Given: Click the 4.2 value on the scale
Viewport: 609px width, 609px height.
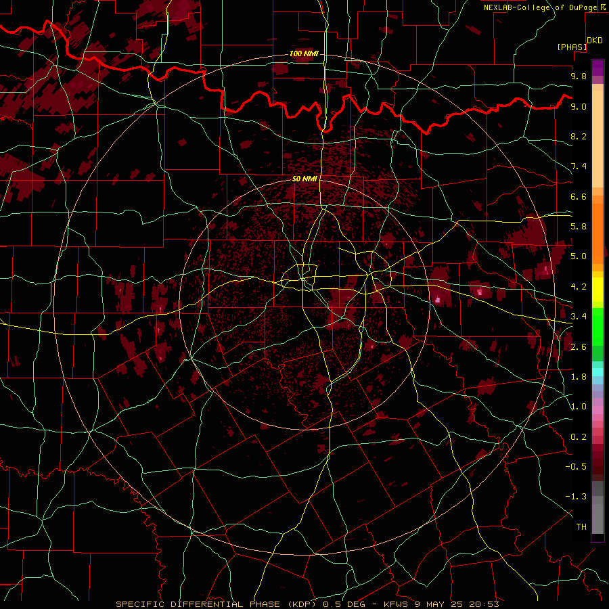Looking at the screenshot, I should coord(579,287).
